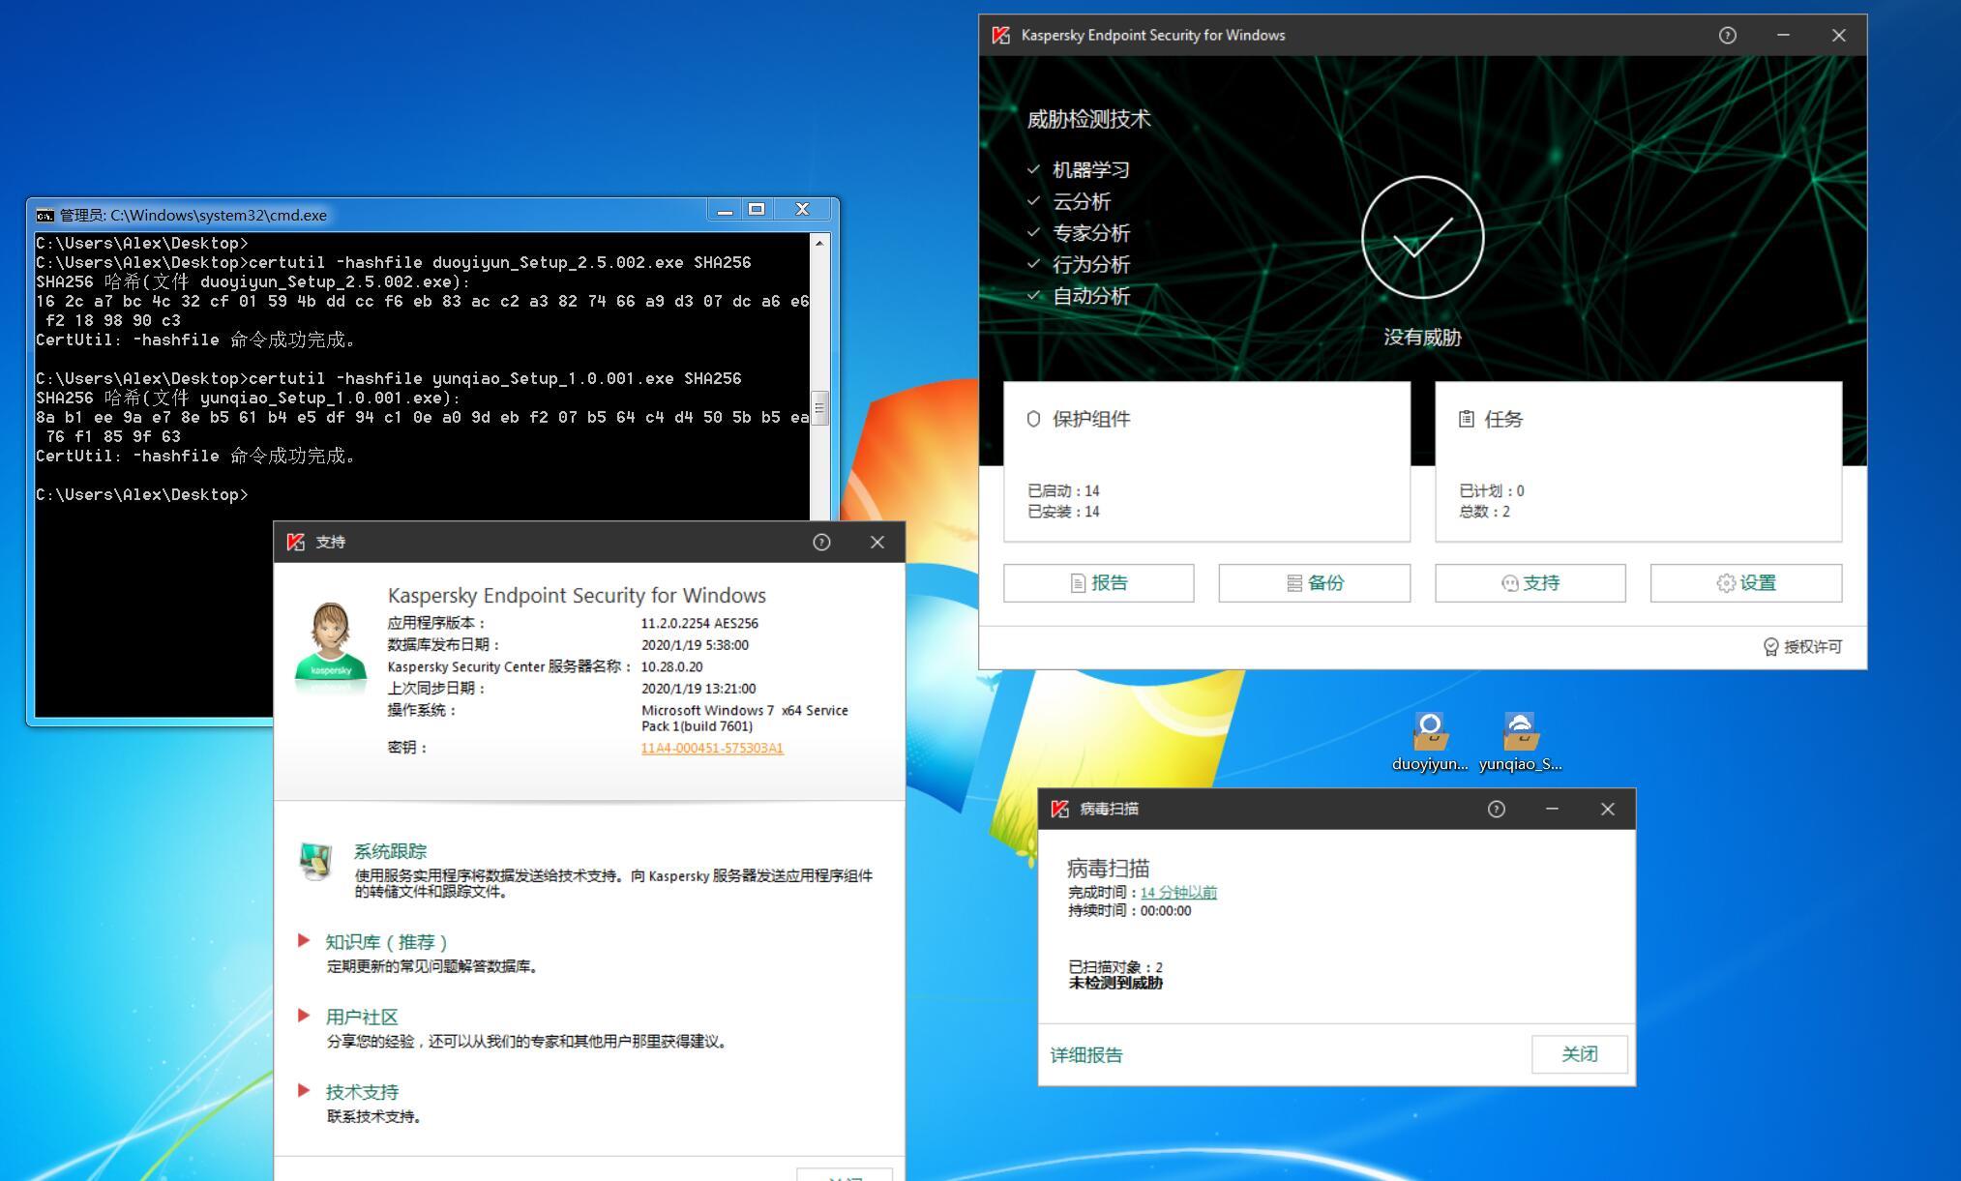Click the 没有威胁 status text
This screenshot has width=1961, height=1181.
[1422, 338]
